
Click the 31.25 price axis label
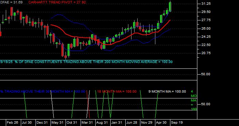tap(206, 4)
